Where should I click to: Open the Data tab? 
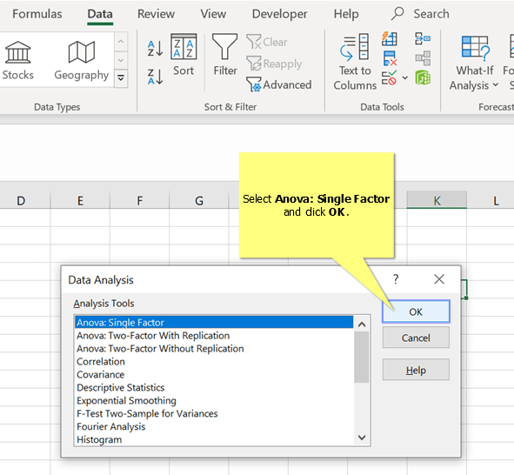[100, 14]
